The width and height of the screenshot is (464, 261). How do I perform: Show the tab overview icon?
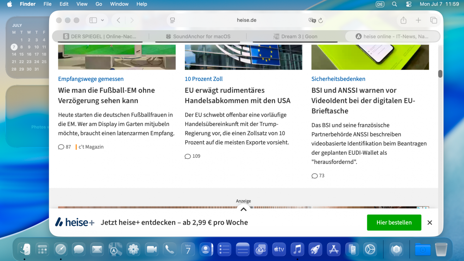pyautogui.click(x=433, y=20)
